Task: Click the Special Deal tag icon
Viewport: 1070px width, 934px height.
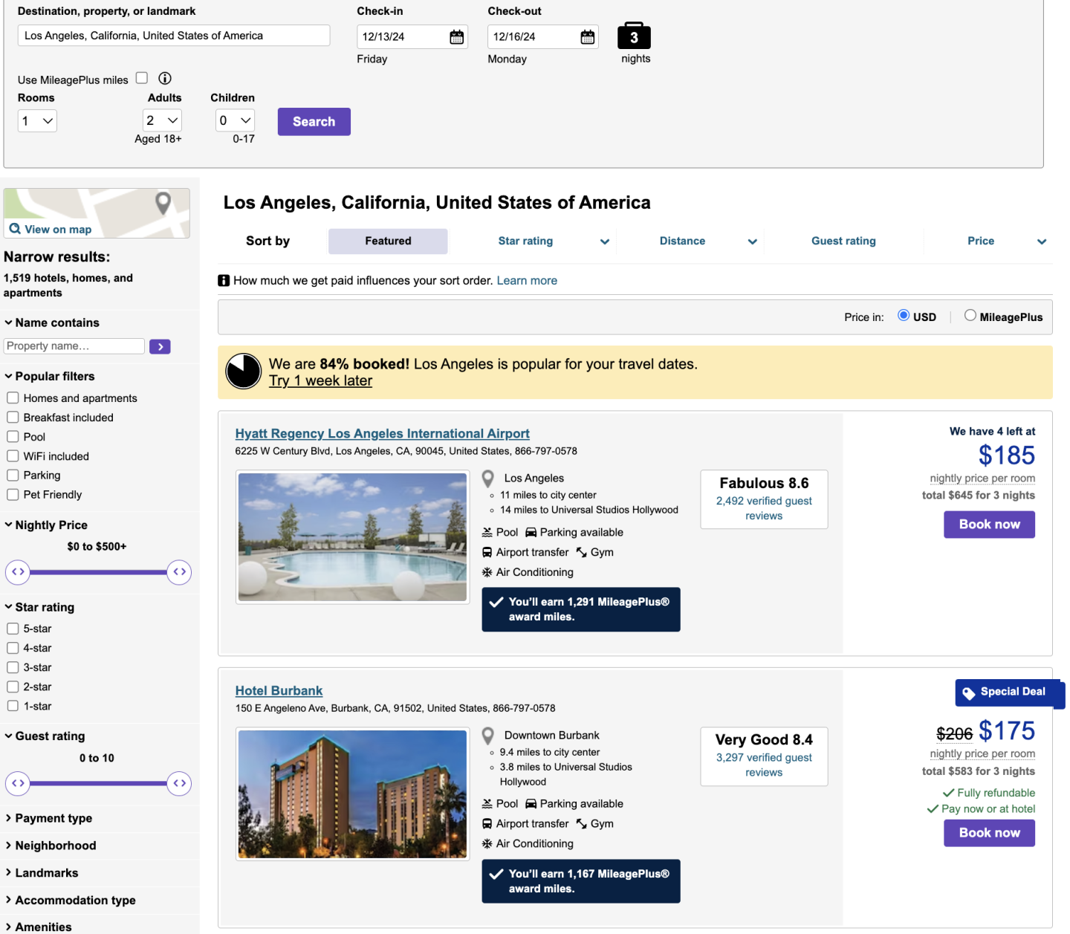Action: click(969, 693)
